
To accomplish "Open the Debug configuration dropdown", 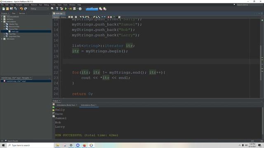I will [x=40, y=9].
